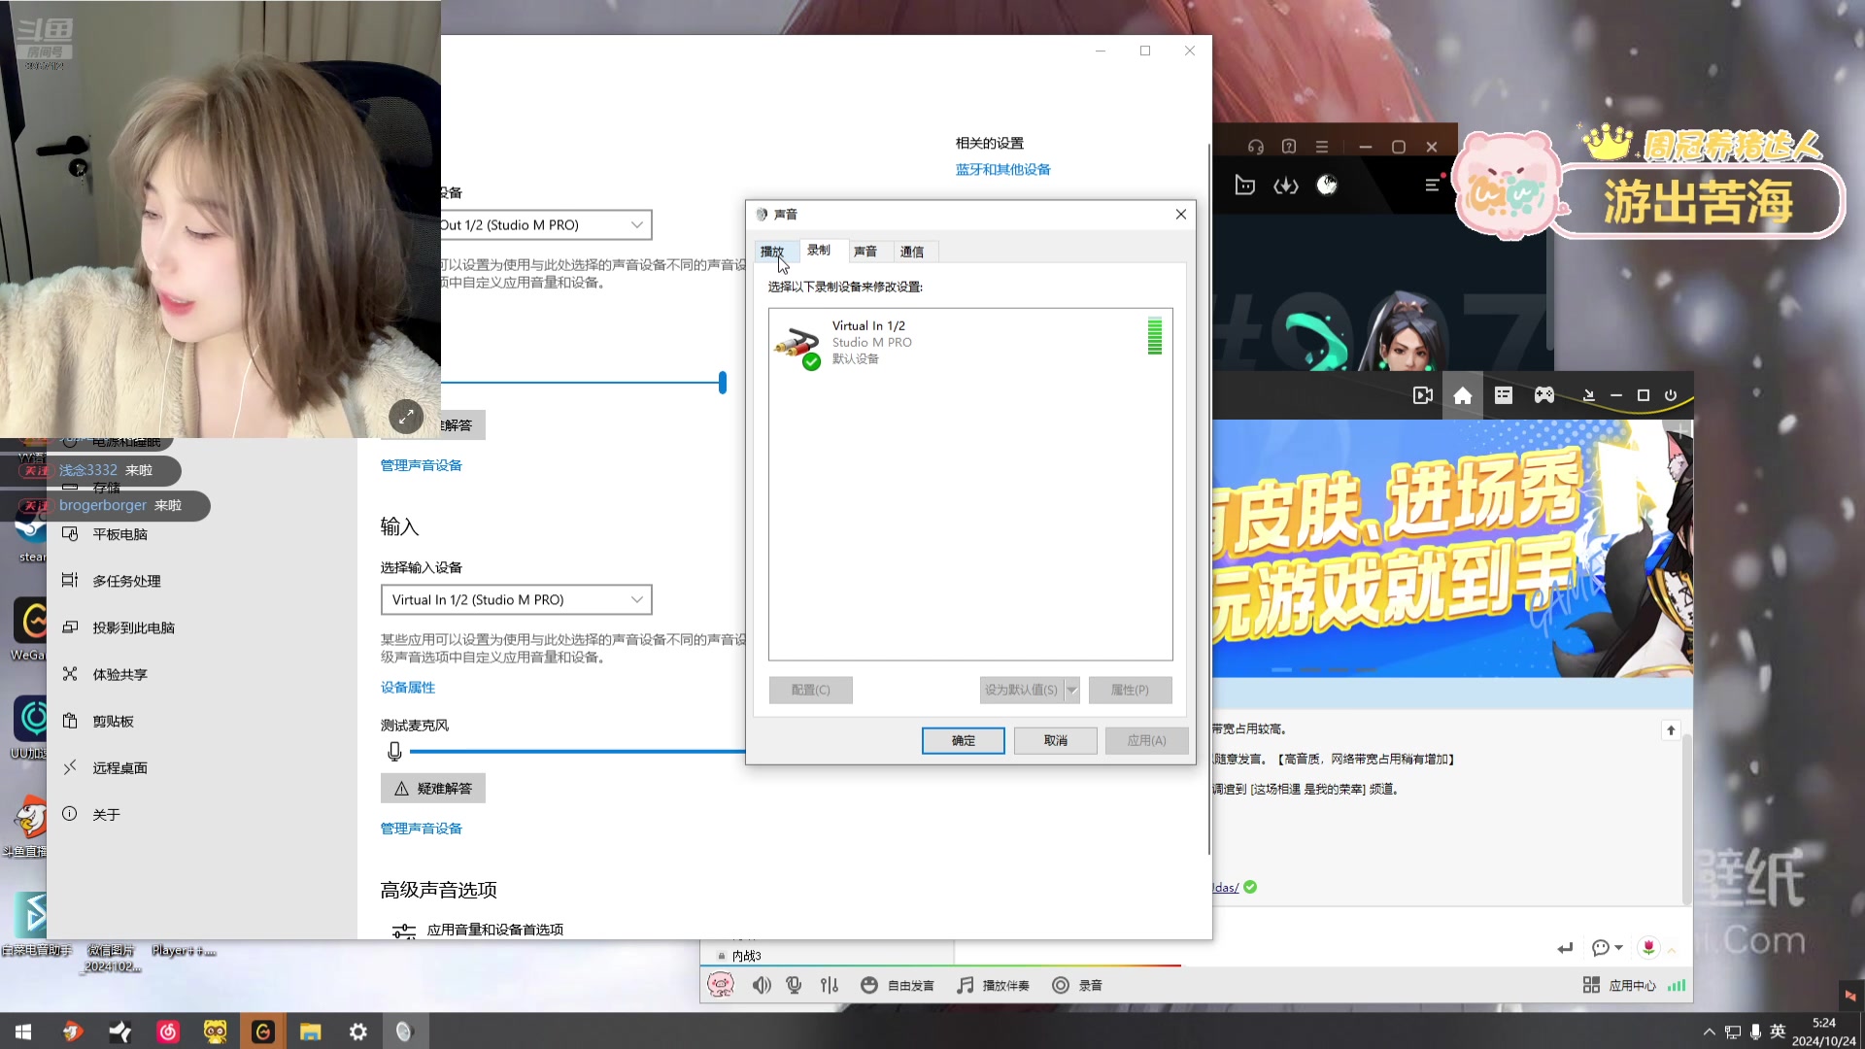This screenshot has width=1865, height=1049.
Task: Click the send return-arrow icon in chat
Action: click(1565, 948)
